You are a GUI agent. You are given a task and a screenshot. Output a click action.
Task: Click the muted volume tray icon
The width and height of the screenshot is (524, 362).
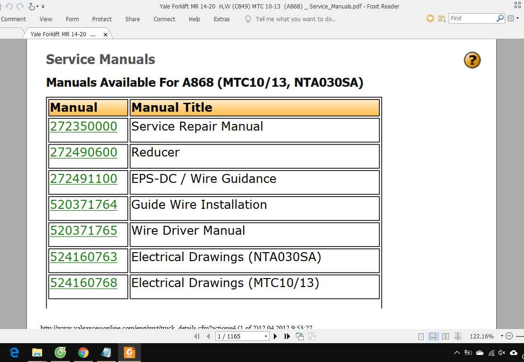pyautogui.click(x=501, y=353)
